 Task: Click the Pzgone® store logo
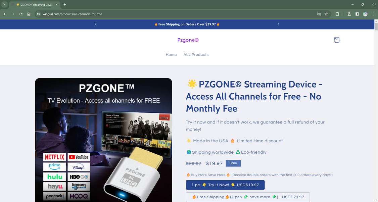coord(188,40)
